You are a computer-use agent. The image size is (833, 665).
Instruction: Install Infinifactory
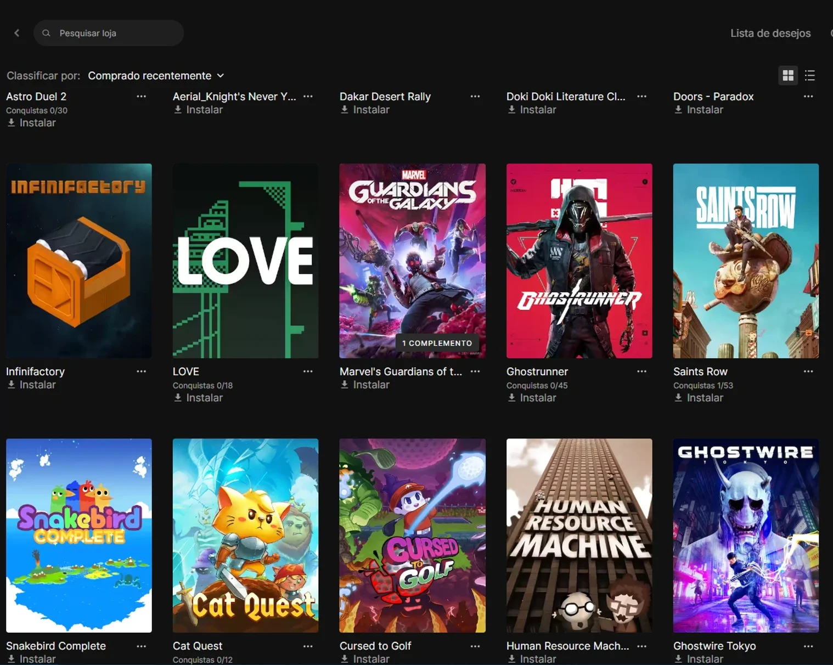[x=32, y=385]
